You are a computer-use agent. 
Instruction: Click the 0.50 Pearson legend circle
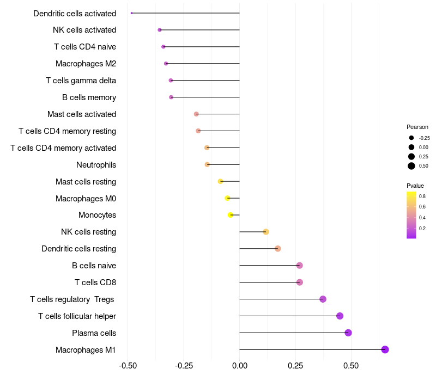pos(411,166)
